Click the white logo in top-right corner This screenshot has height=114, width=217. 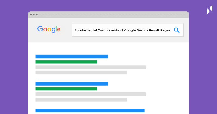click(209, 10)
